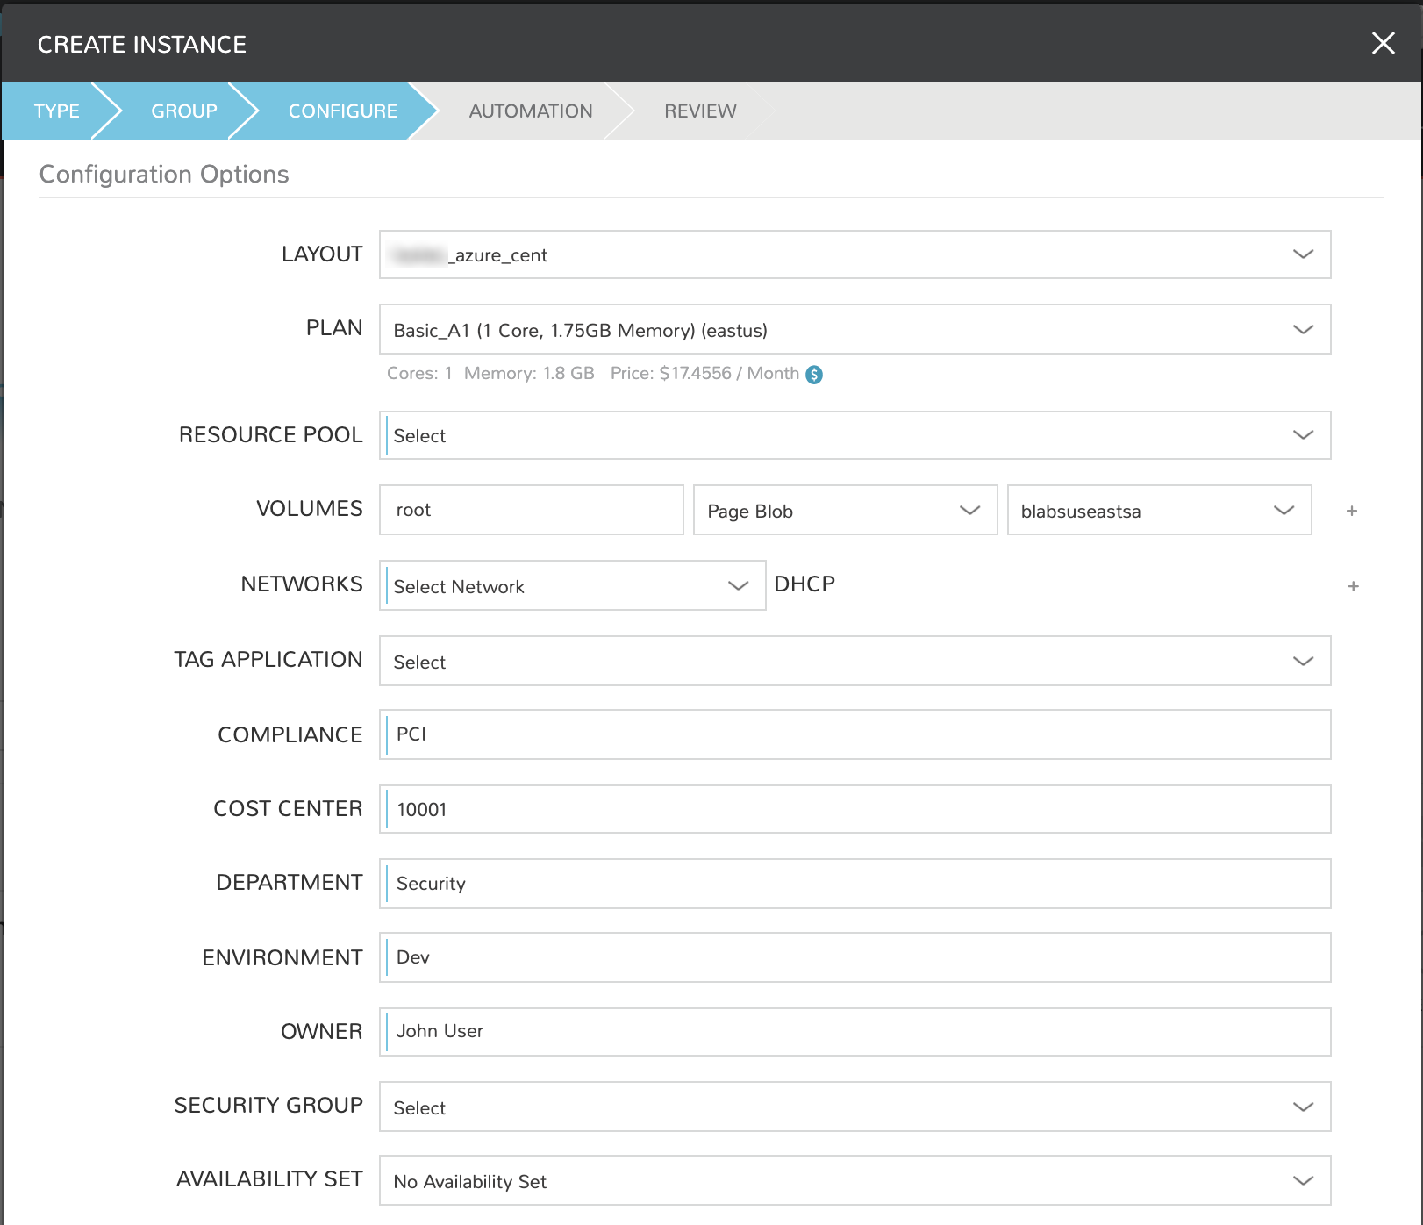
Task: Click the close X on Create Instance dialog
Action: coord(1384,43)
